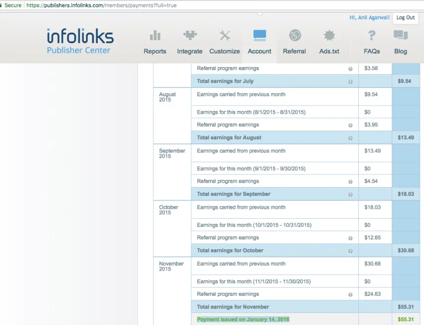
Task: Click the green $55.31 payment amount
Action: click(x=406, y=319)
